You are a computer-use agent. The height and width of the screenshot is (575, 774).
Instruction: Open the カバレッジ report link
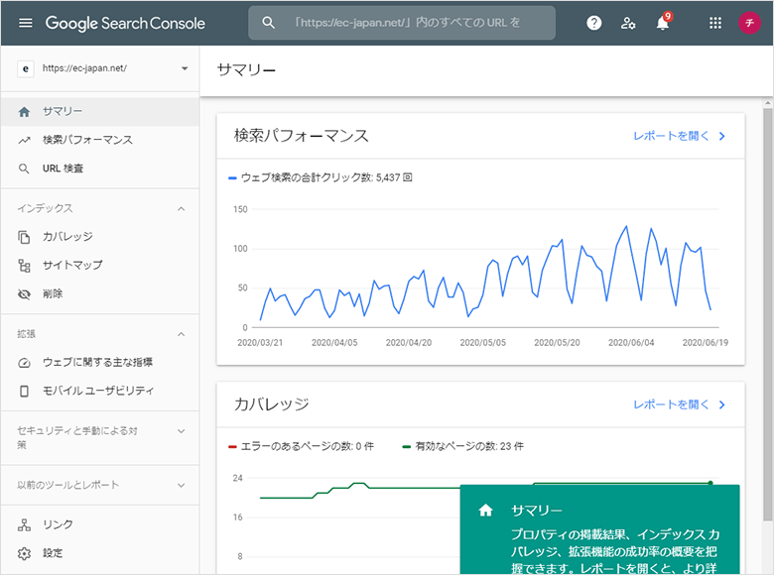(672, 404)
